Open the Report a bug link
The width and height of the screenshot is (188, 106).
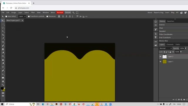coord(159,12)
